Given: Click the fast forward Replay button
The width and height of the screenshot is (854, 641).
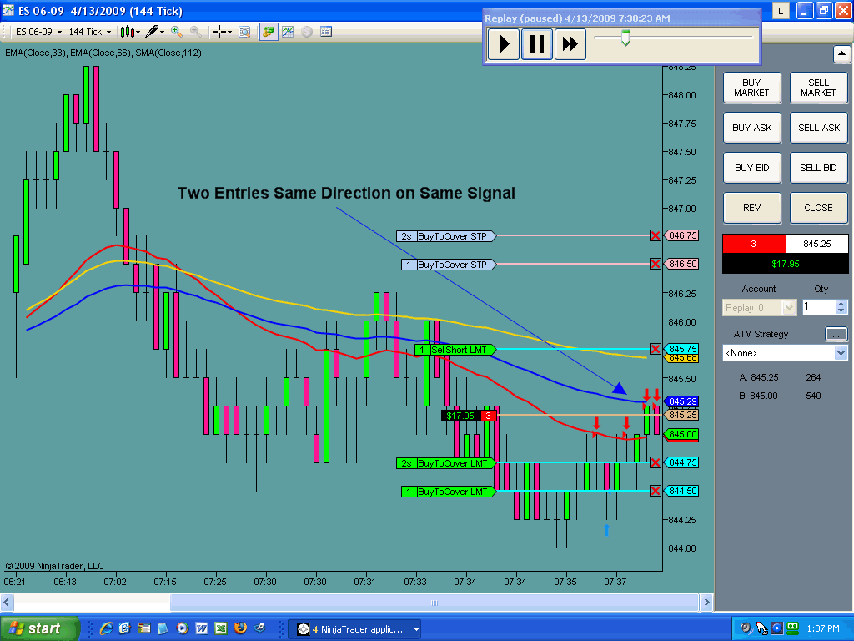Looking at the screenshot, I should 570,44.
